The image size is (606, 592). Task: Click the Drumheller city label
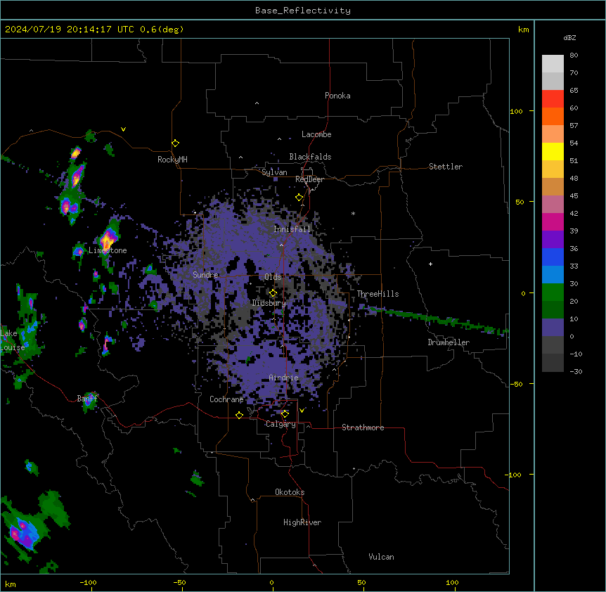click(x=449, y=342)
